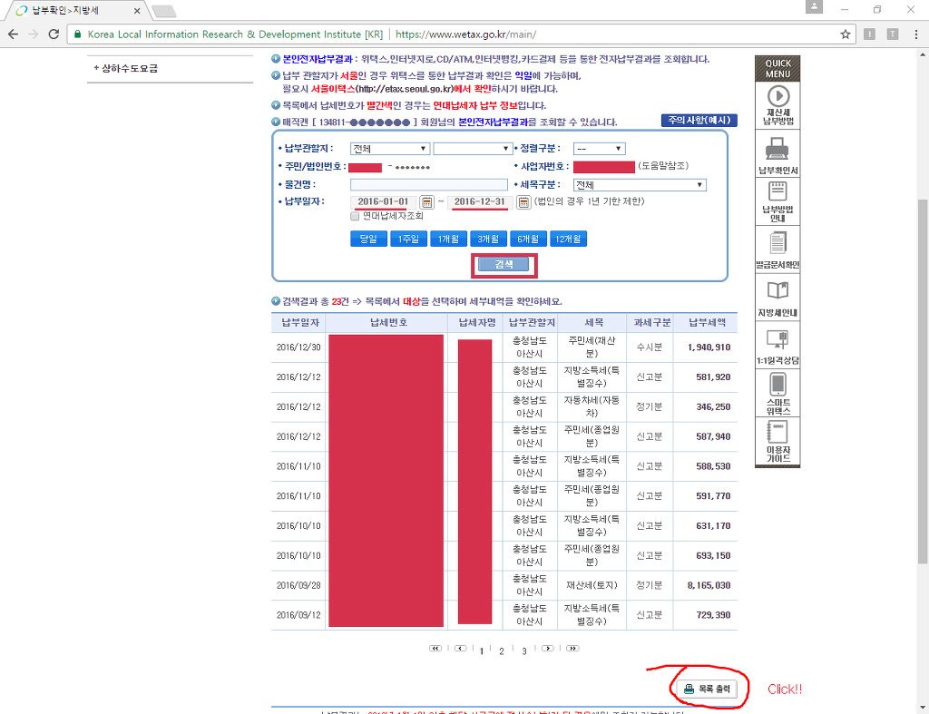929x714 pixels.
Task: Select the row dated 2016/09/12
Action: 504,615
